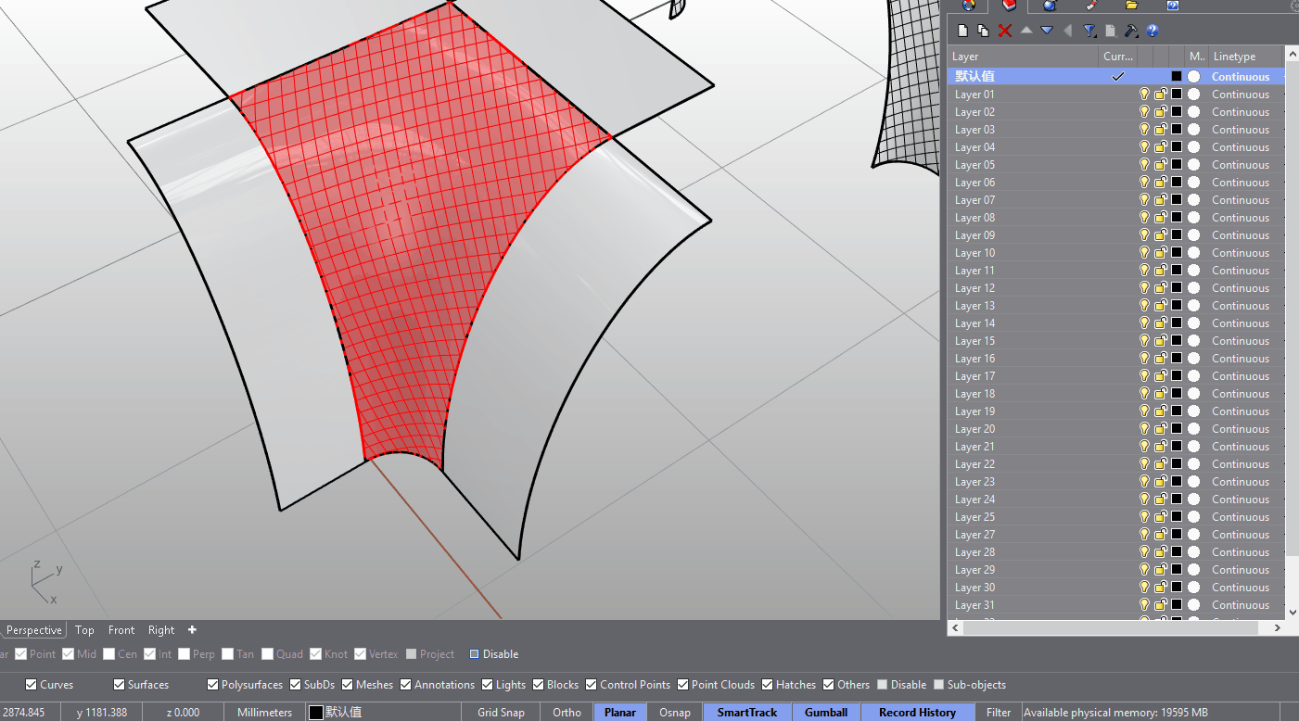Lock Layer 01 using its padlock icon
Screen dimensions: 1299x721
(1160, 95)
